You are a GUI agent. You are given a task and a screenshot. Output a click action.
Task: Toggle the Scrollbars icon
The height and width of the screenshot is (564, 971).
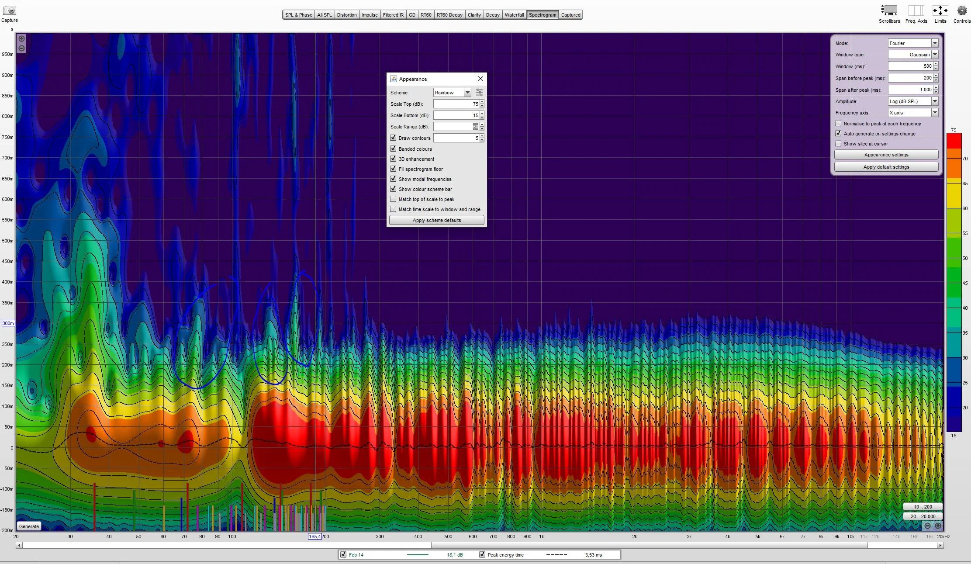pyautogui.click(x=889, y=10)
